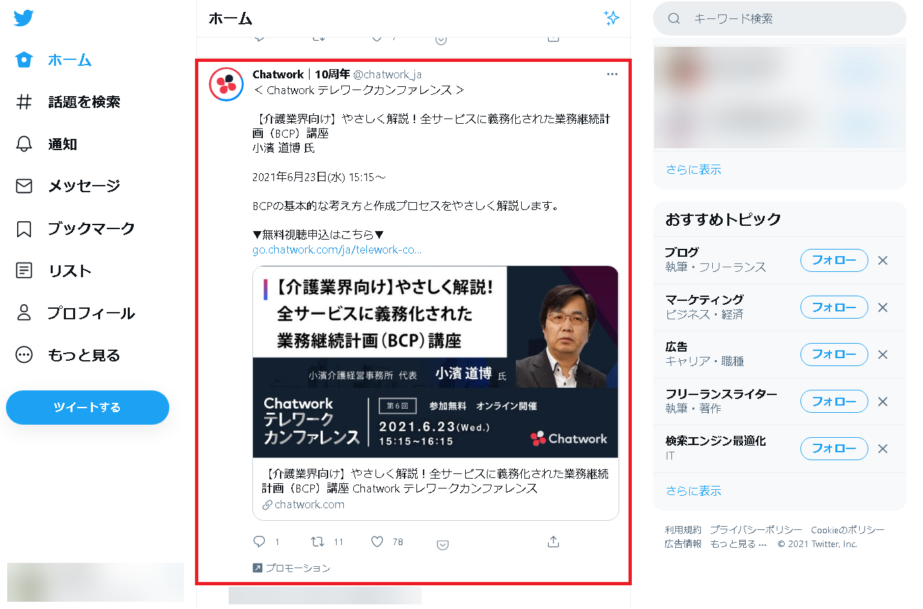
Task: Open the メッセージ envelope icon
Action: (24, 186)
